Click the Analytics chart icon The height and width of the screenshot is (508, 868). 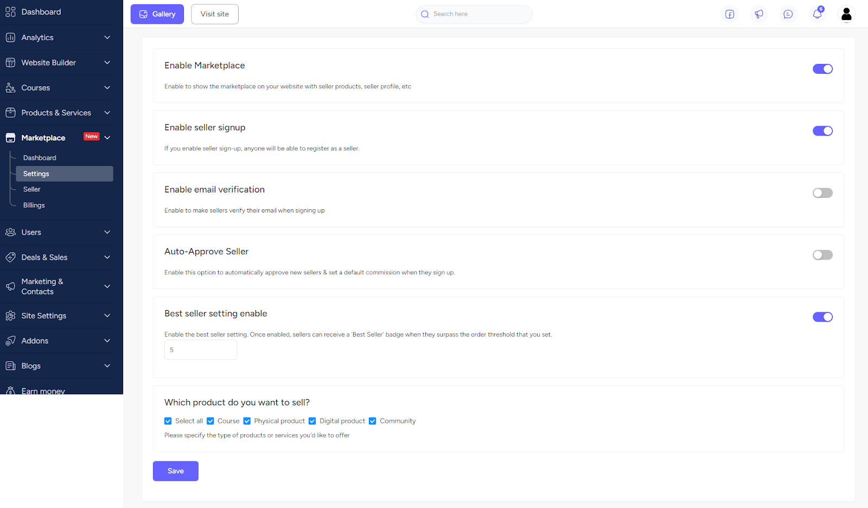pos(10,37)
